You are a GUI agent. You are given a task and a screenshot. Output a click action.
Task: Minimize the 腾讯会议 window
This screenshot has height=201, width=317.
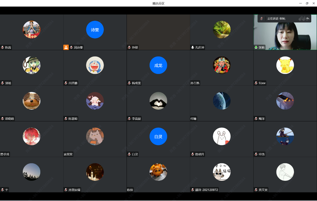click(300, 3)
